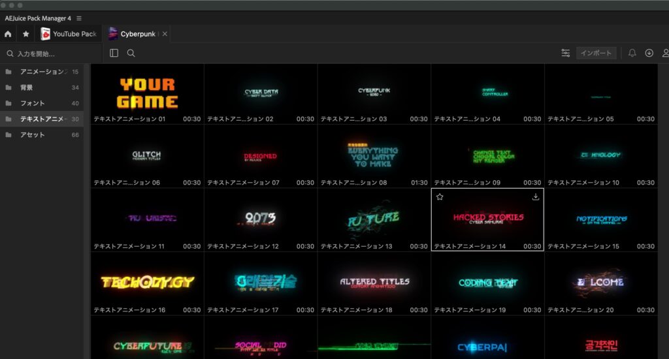669x359 pixels.
Task: Select the 2073 thumbnail
Action: [x=261, y=219]
